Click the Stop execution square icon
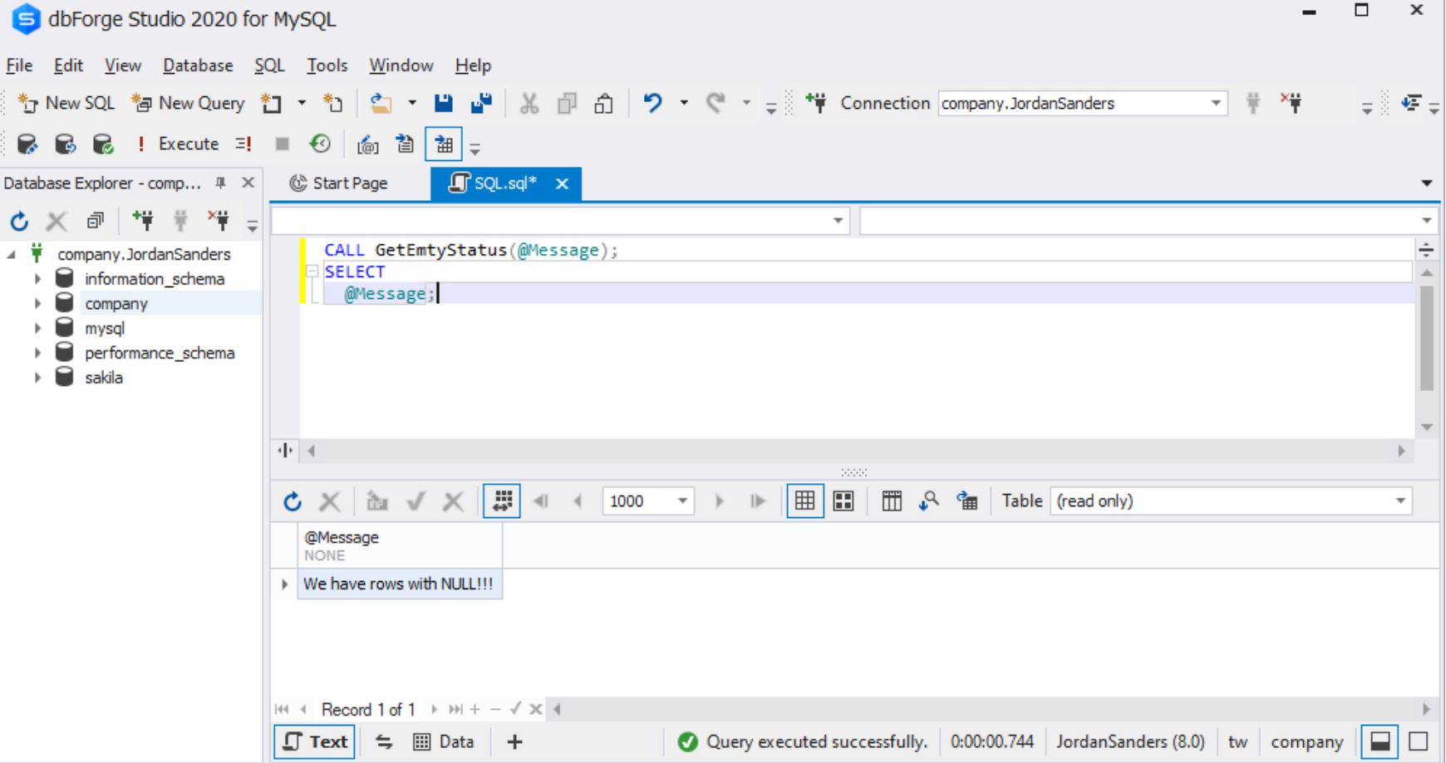Screen dimensions: 1446x763 281,144
